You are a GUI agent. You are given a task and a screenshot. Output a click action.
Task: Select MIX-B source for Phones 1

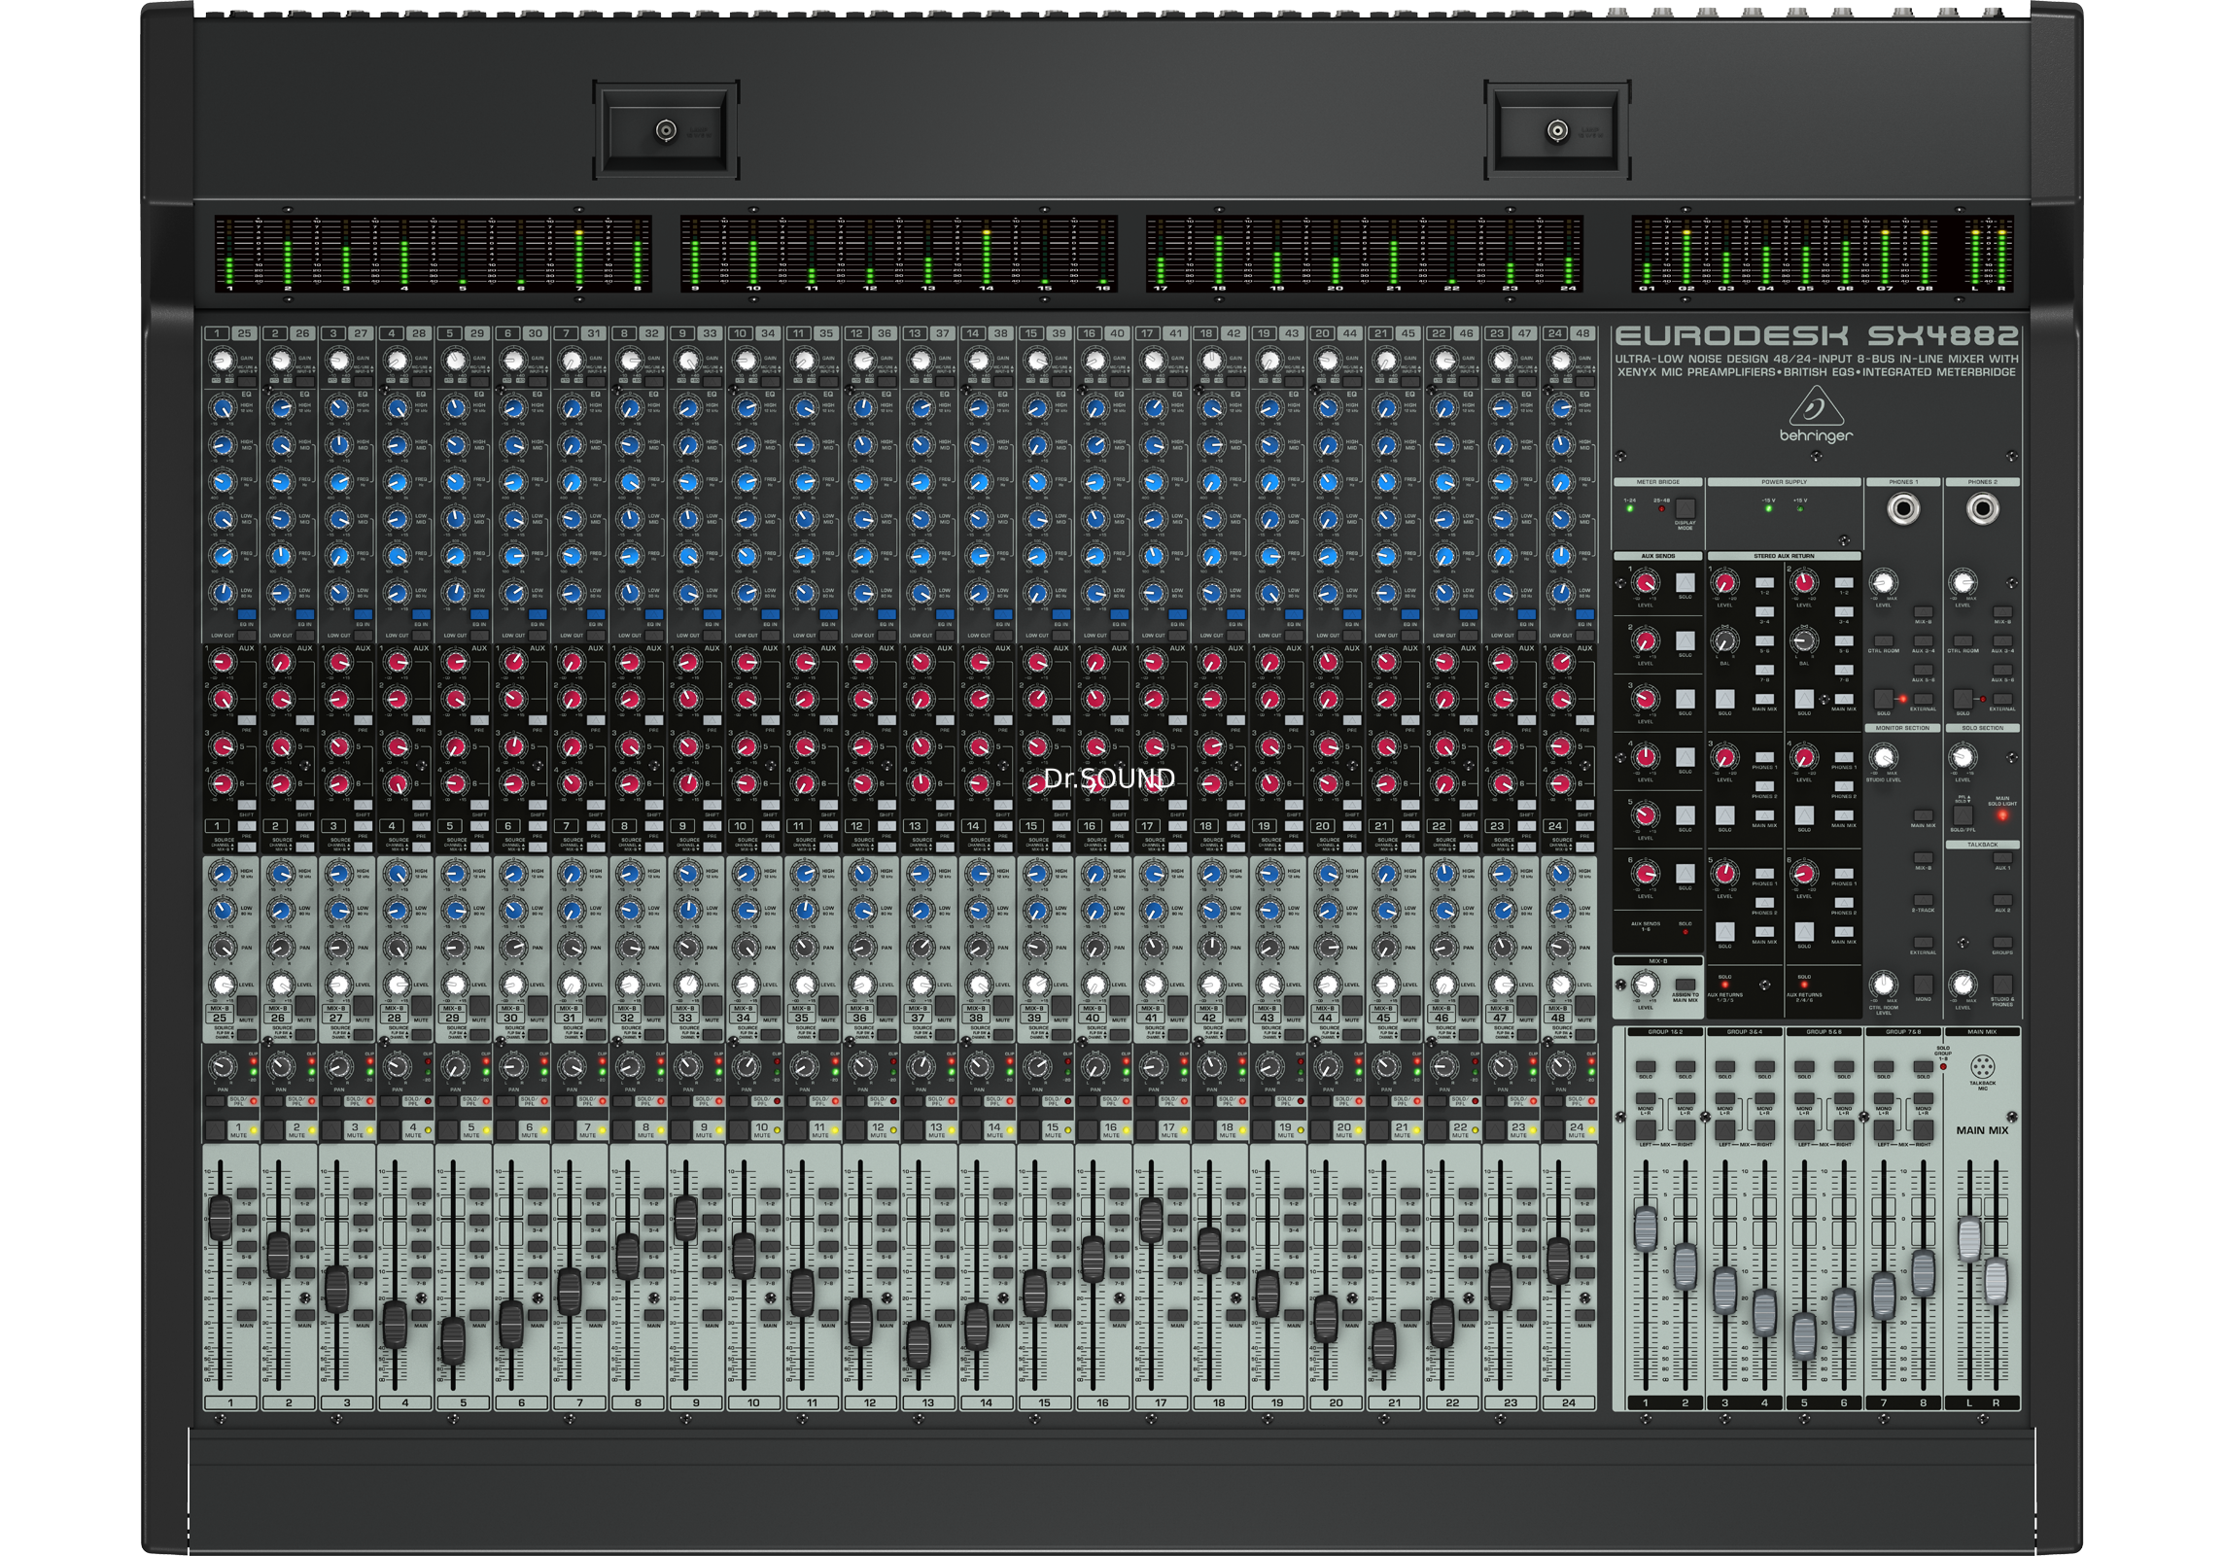click(x=1923, y=611)
